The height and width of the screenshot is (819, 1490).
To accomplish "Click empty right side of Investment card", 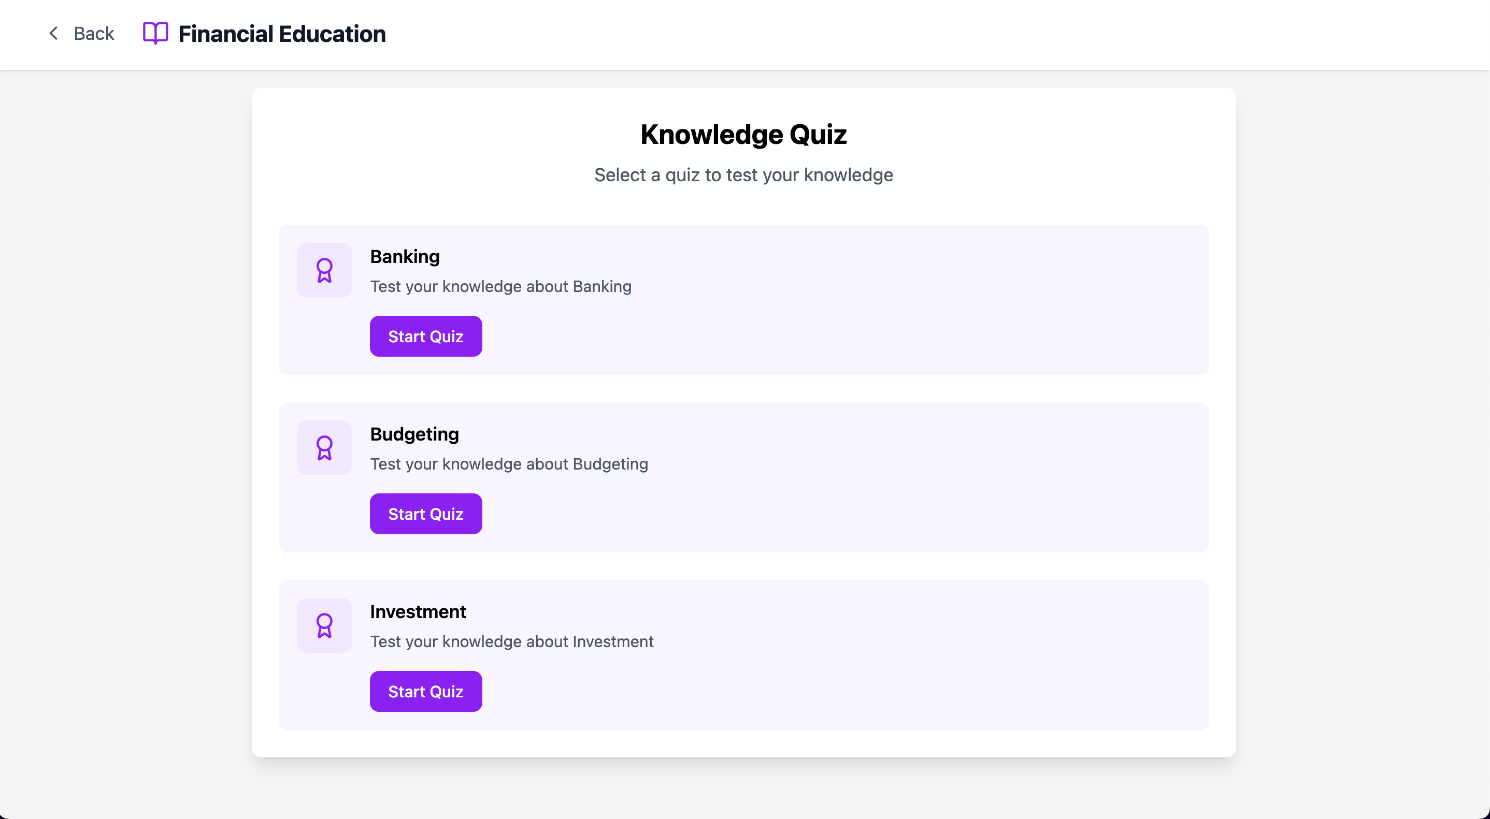I will pyautogui.click(x=983, y=655).
